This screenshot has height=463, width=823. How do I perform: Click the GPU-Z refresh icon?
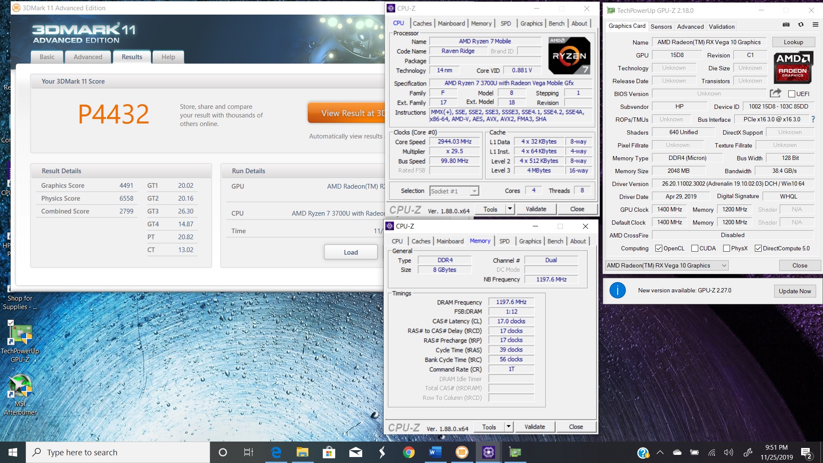pyautogui.click(x=801, y=25)
